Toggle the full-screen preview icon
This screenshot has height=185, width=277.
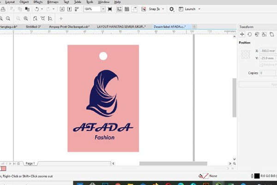pos(110,9)
